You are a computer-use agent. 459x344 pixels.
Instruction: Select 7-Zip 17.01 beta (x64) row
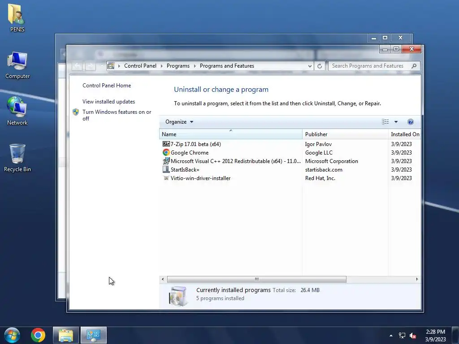[x=290, y=144]
